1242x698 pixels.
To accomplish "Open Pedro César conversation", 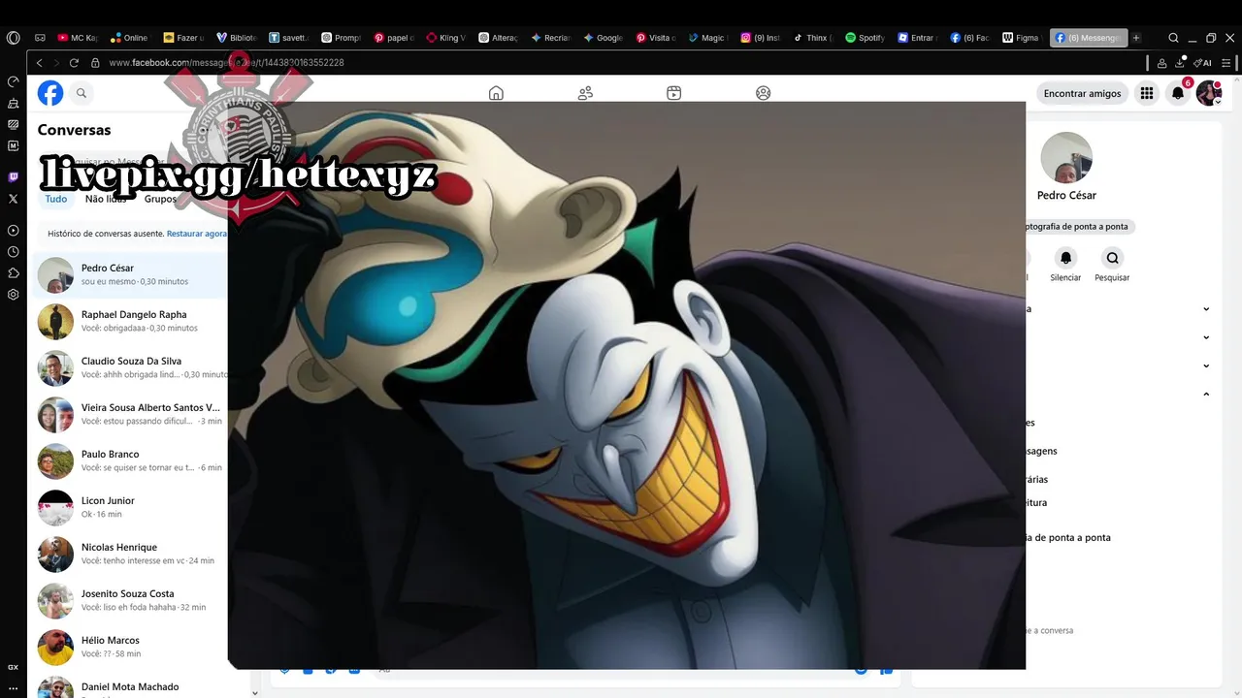I will pos(131,274).
